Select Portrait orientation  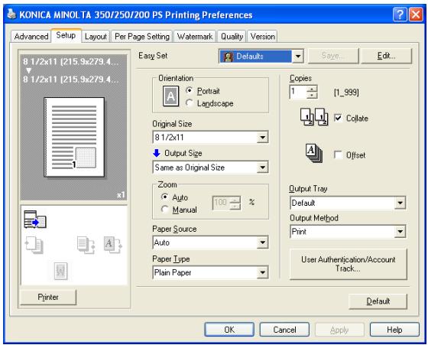pyautogui.click(x=203, y=91)
